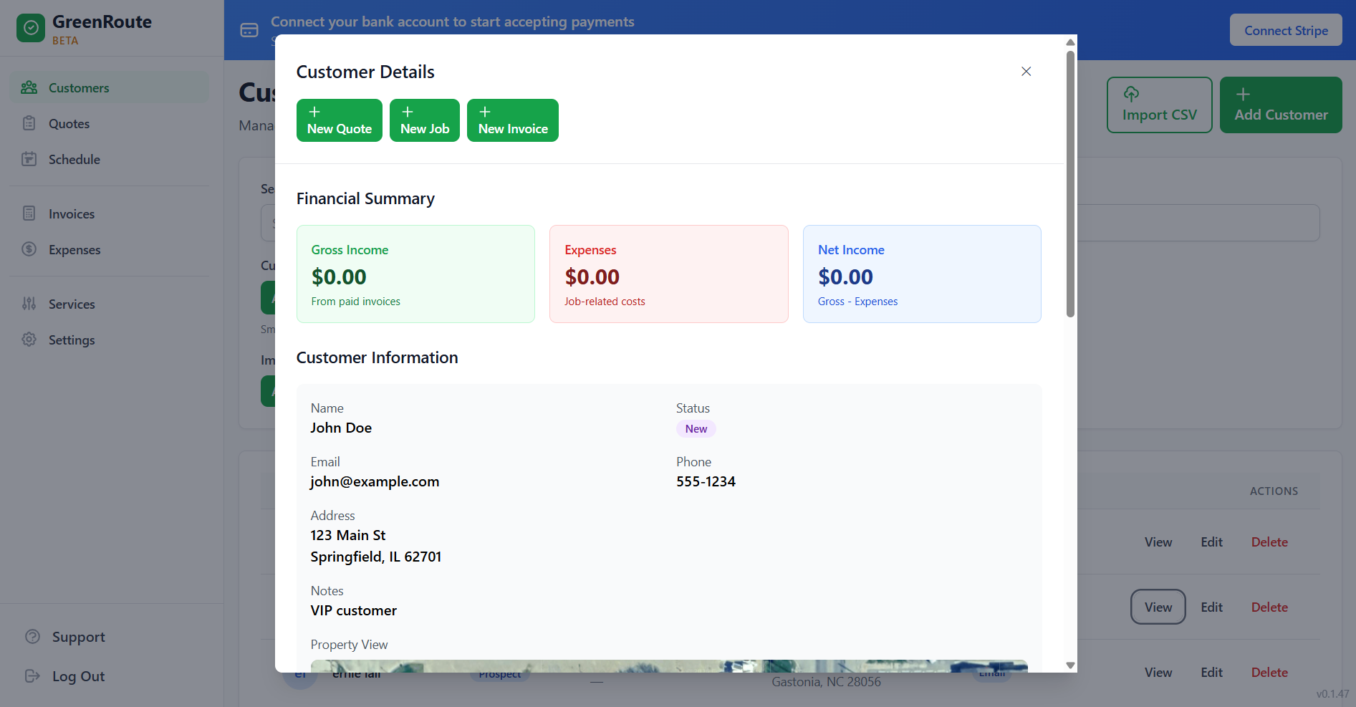Close the Customer Details dialog
Image resolution: width=1356 pixels, height=707 pixels.
tap(1026, 72)
